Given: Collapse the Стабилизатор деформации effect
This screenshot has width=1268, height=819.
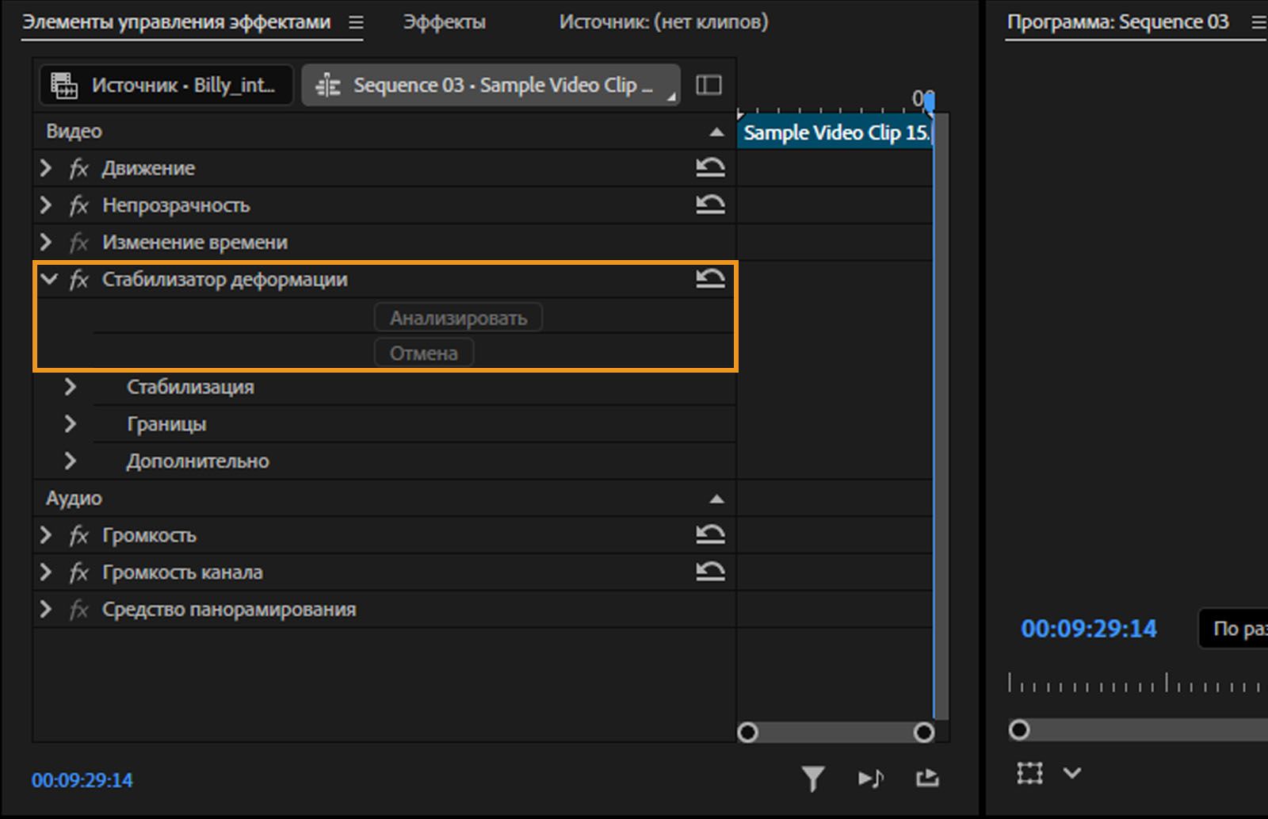Looking at the screenshot, I should pos(49,279).
